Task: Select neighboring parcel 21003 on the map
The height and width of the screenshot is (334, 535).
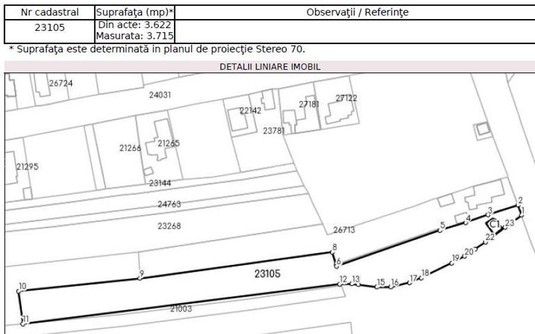Action: coord(181,308)
